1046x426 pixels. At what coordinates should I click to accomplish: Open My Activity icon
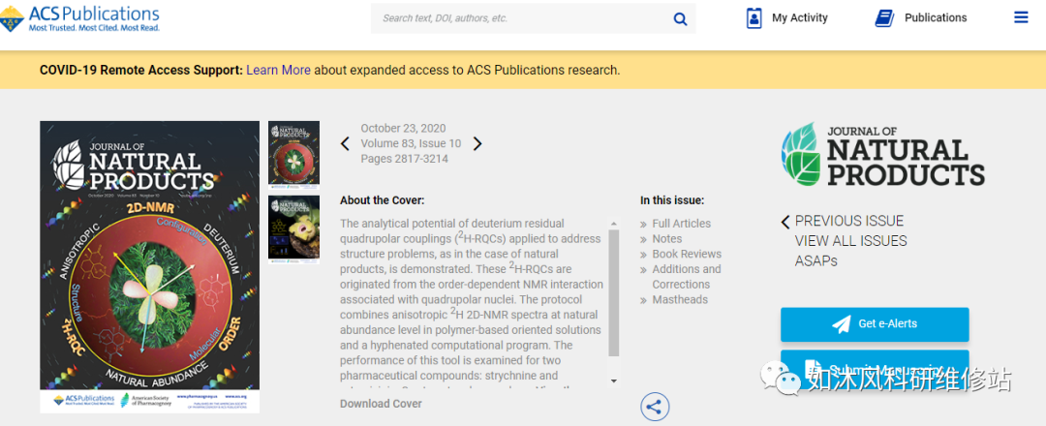754,18
